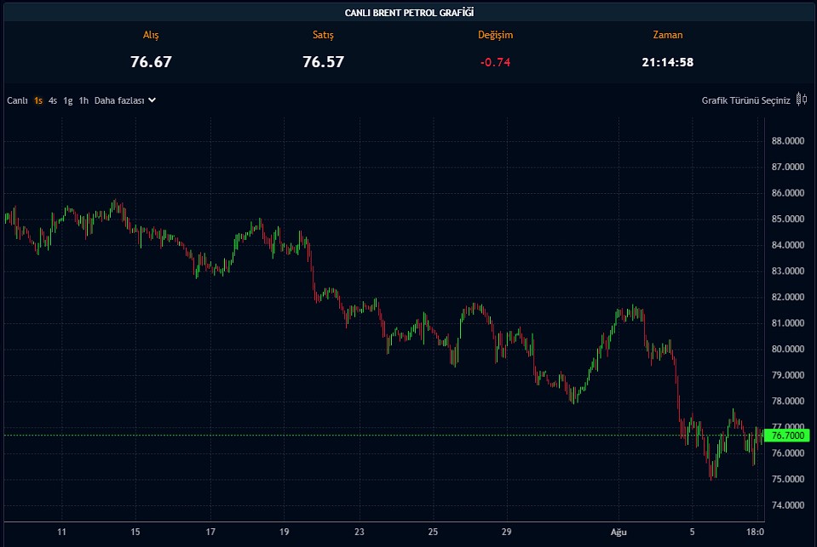This screenshot has width=817, height=547.
Task: Switch to the 1s timeframe
Action: click(x=38, y=100)
